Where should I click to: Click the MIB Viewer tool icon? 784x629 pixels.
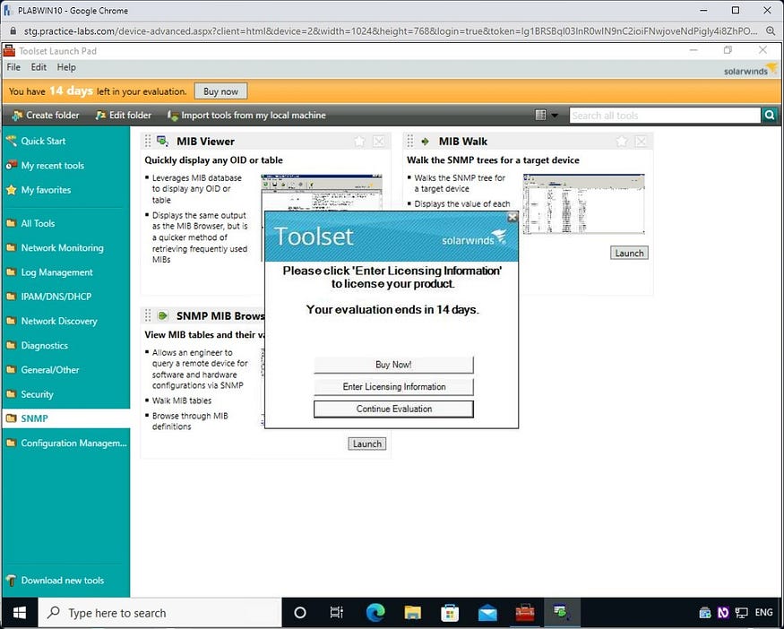coord(162,141)
